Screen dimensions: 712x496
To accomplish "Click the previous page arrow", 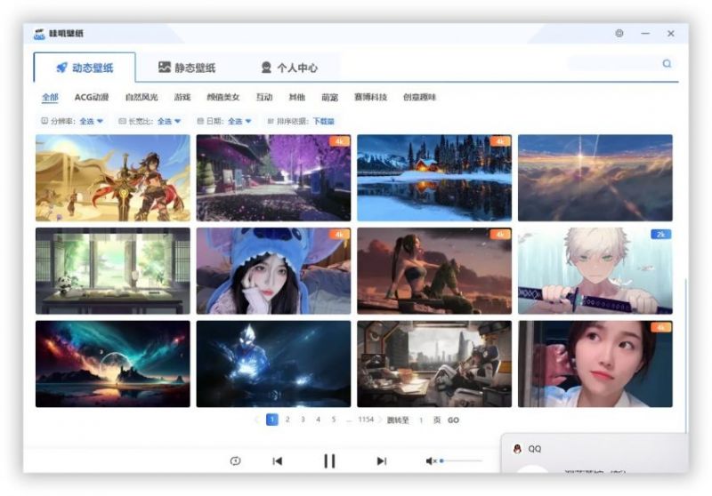I will [256, 420].
